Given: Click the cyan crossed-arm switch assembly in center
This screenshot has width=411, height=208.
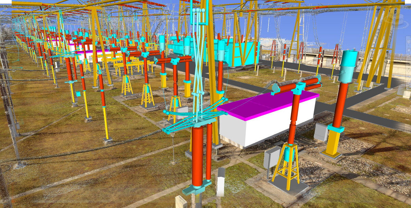Looking at the screenshot, I should [195, 113].
